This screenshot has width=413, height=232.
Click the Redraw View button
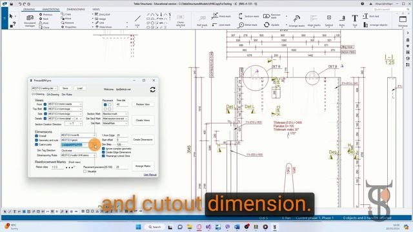pyautogui.click(x=143, y=104)
